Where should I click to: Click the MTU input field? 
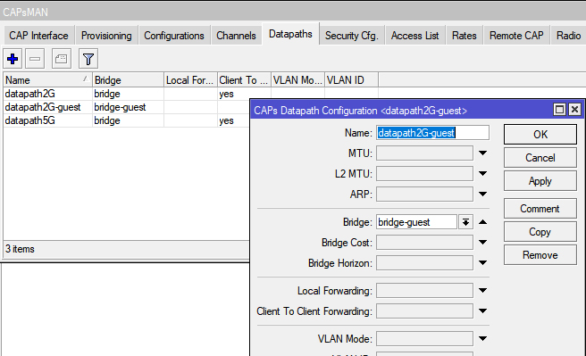(424, 153)
